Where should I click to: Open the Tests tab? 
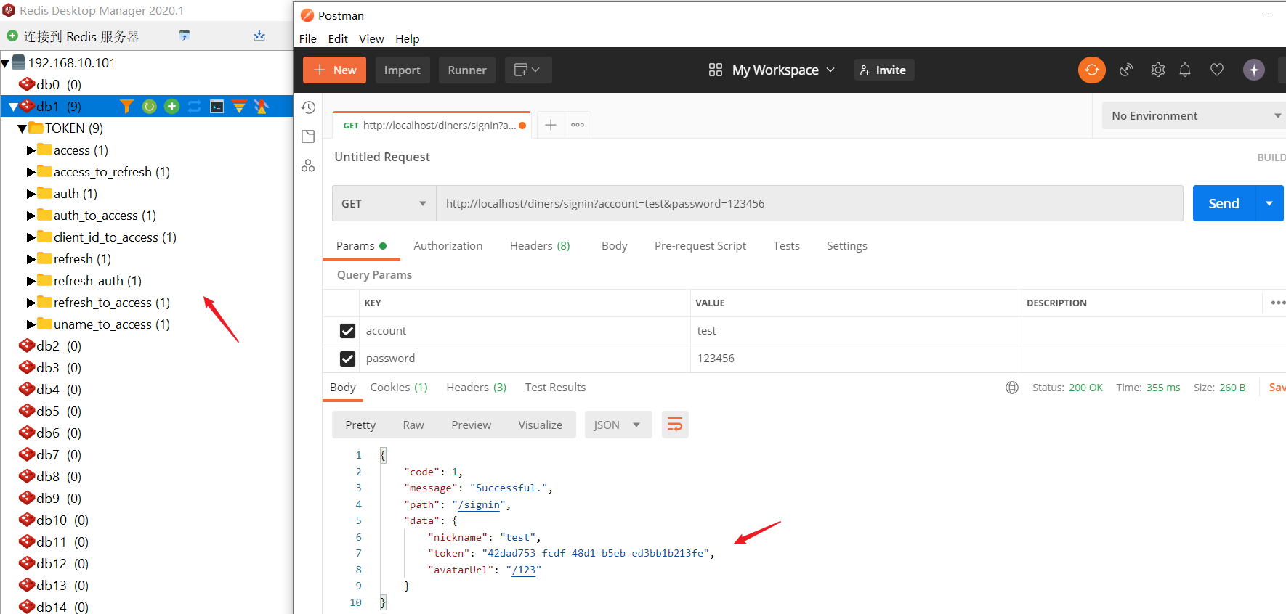tap(786, 246)
